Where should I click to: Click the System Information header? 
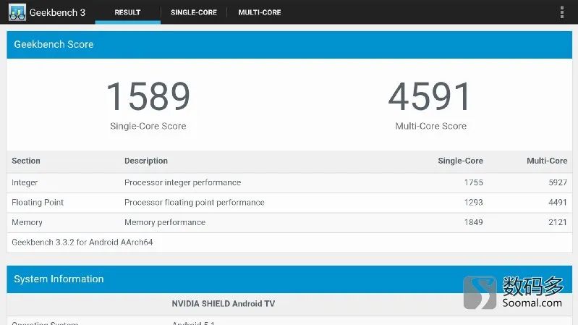point(289,279)
